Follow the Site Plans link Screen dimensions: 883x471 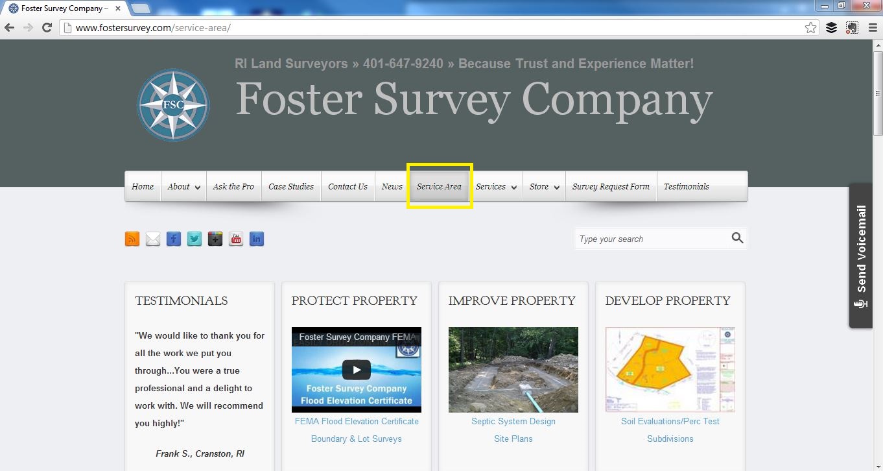coord(513,439)
